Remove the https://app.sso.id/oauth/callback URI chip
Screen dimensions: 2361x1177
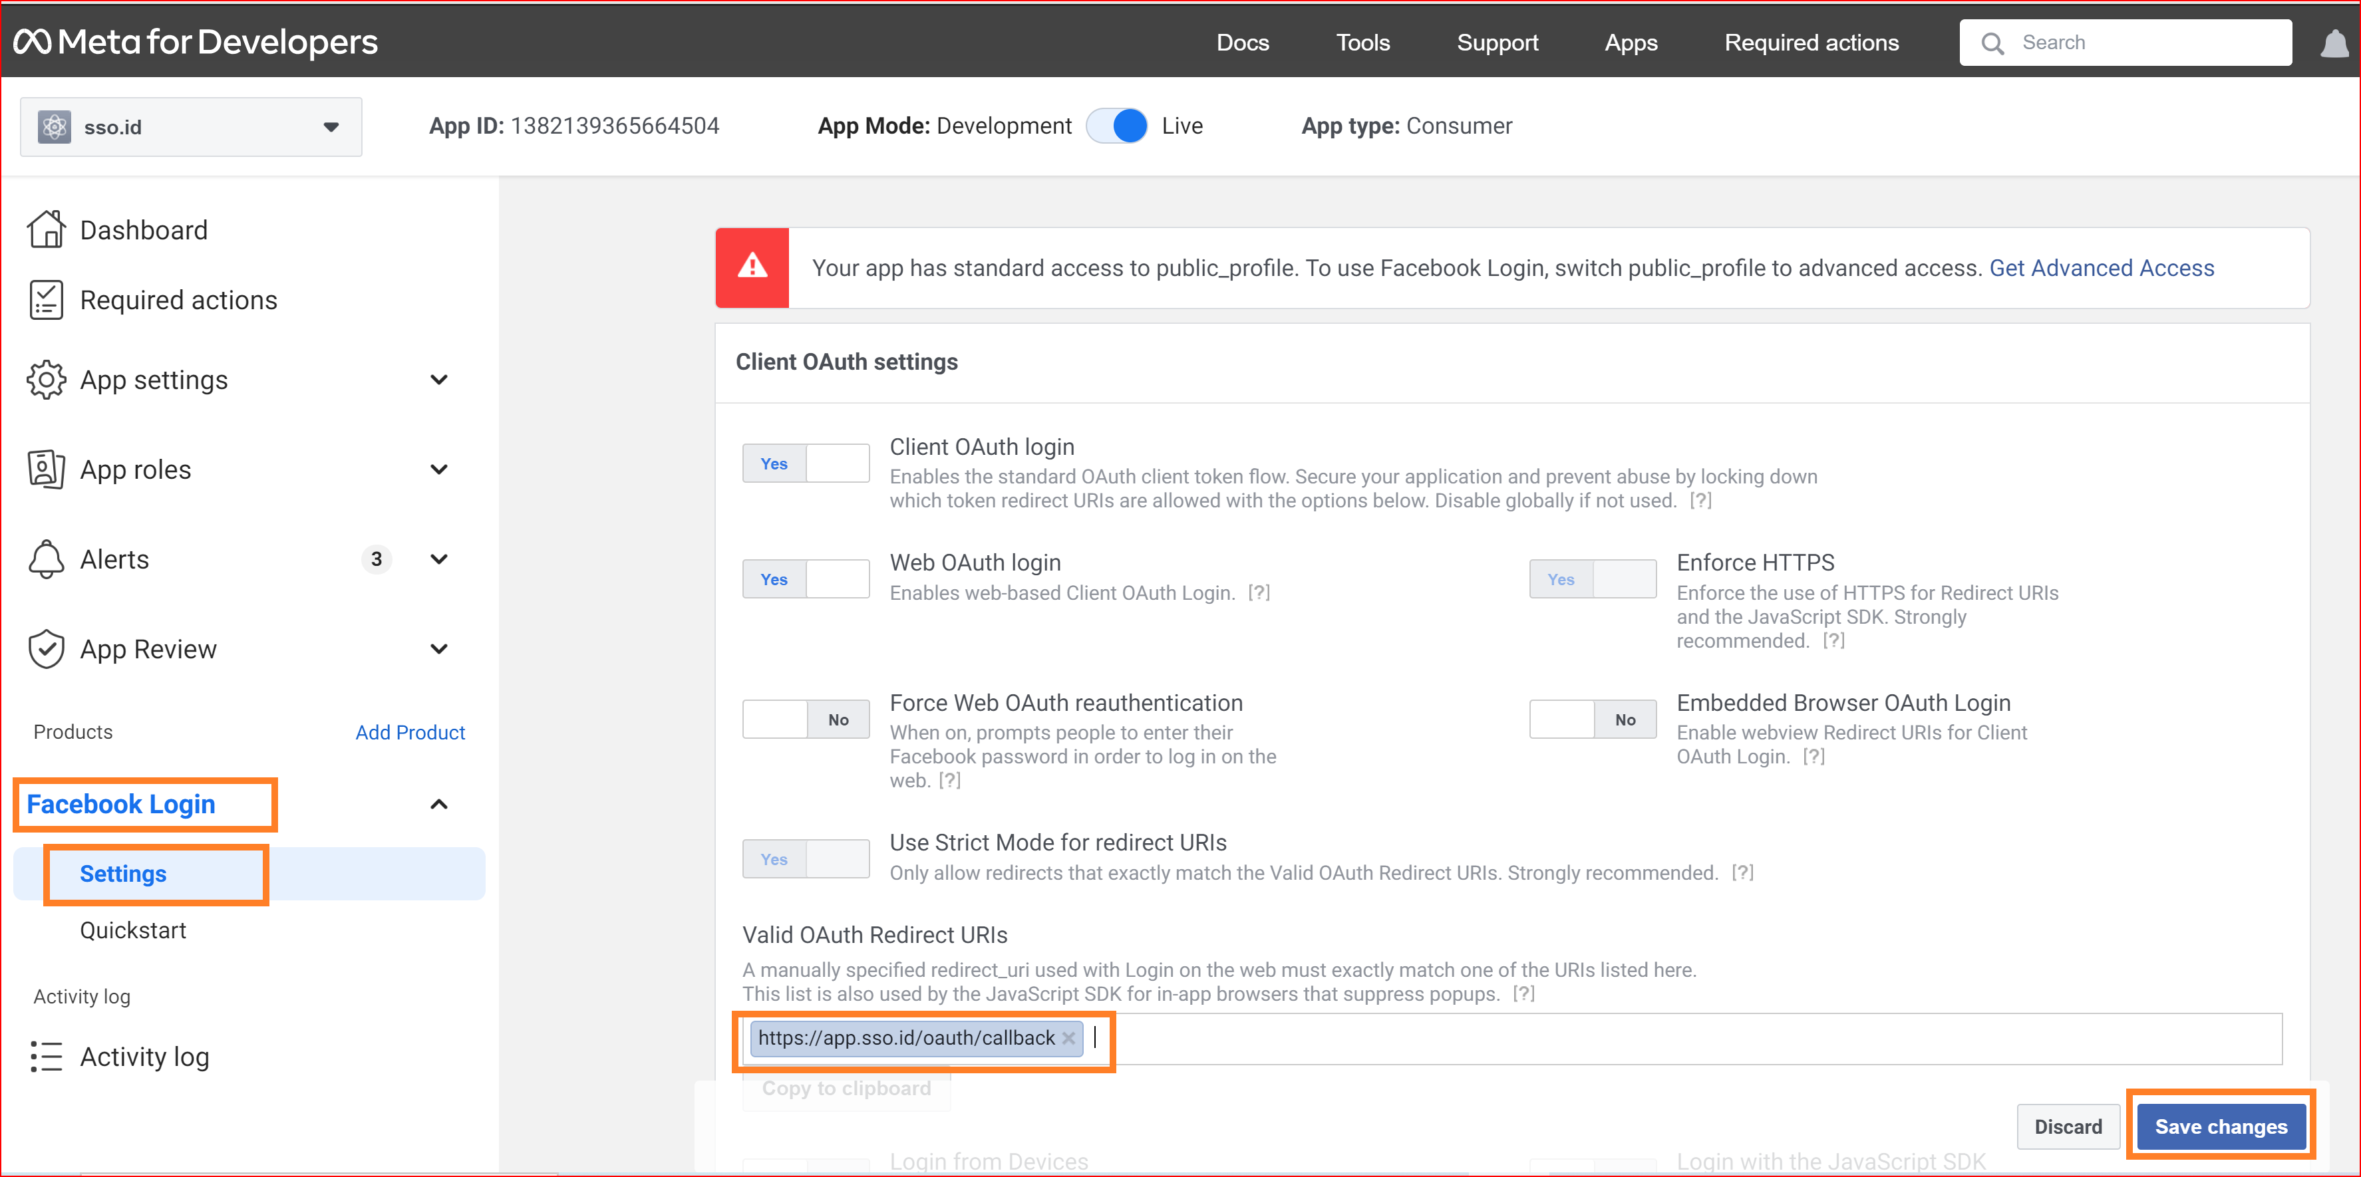pos(1068,1039)
